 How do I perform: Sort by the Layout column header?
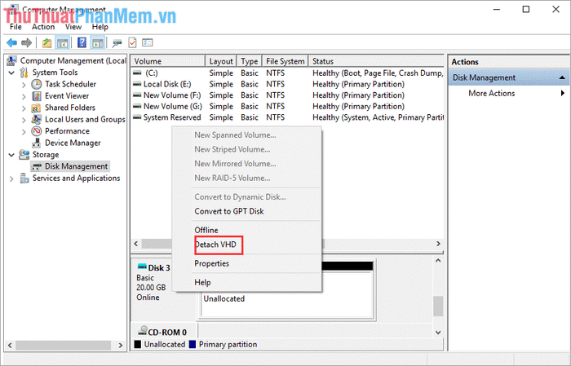(x=221, y=61)
